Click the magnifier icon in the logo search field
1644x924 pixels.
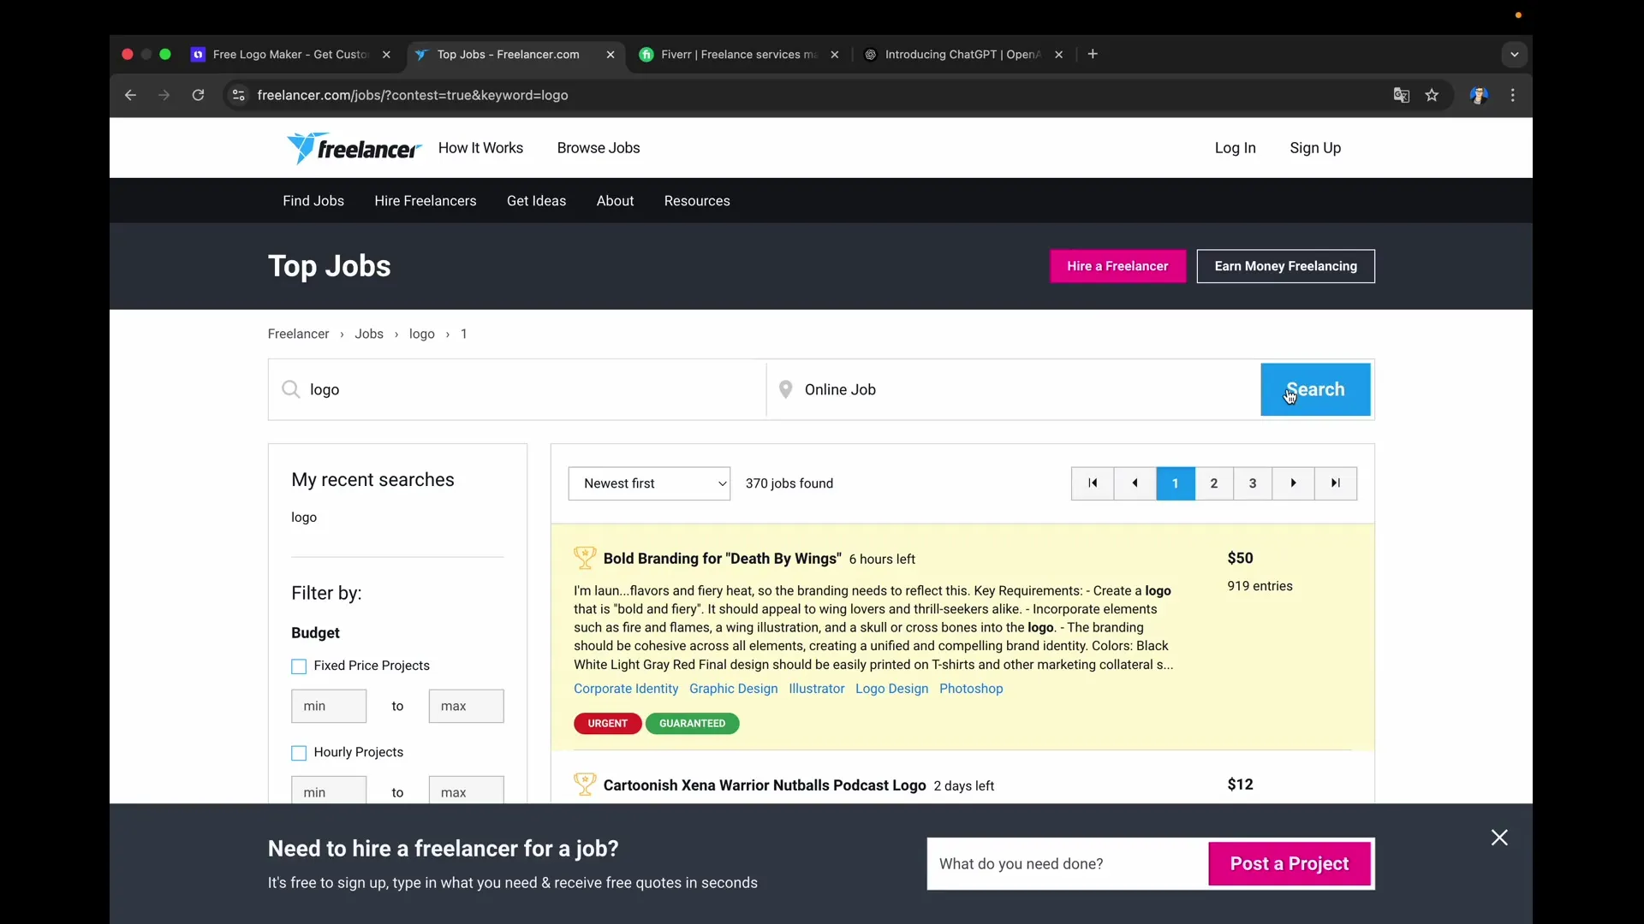click(x=289, y=389)
